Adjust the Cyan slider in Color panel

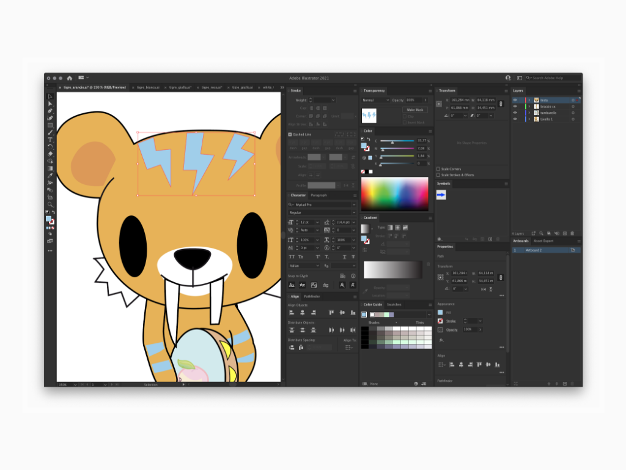click(x=392, y=142)
